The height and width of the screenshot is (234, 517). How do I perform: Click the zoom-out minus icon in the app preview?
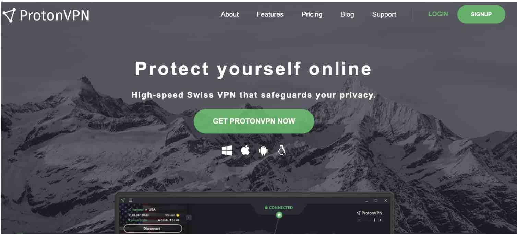(359, 220)
